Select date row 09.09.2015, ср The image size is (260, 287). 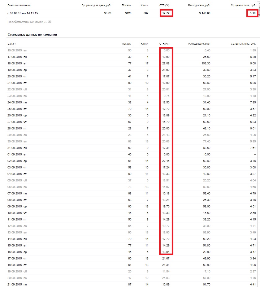tap(132, 206)
